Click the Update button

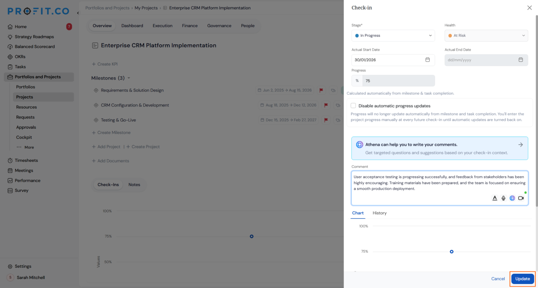pos(522,279)
